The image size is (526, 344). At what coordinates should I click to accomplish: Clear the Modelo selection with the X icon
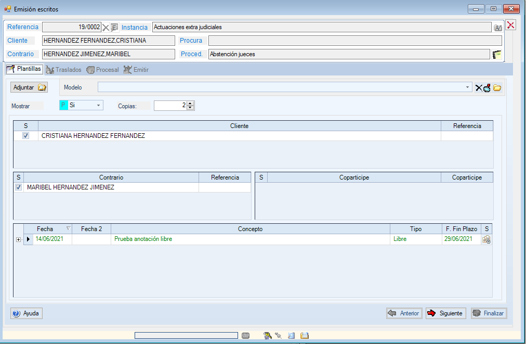tap(479, 88)
